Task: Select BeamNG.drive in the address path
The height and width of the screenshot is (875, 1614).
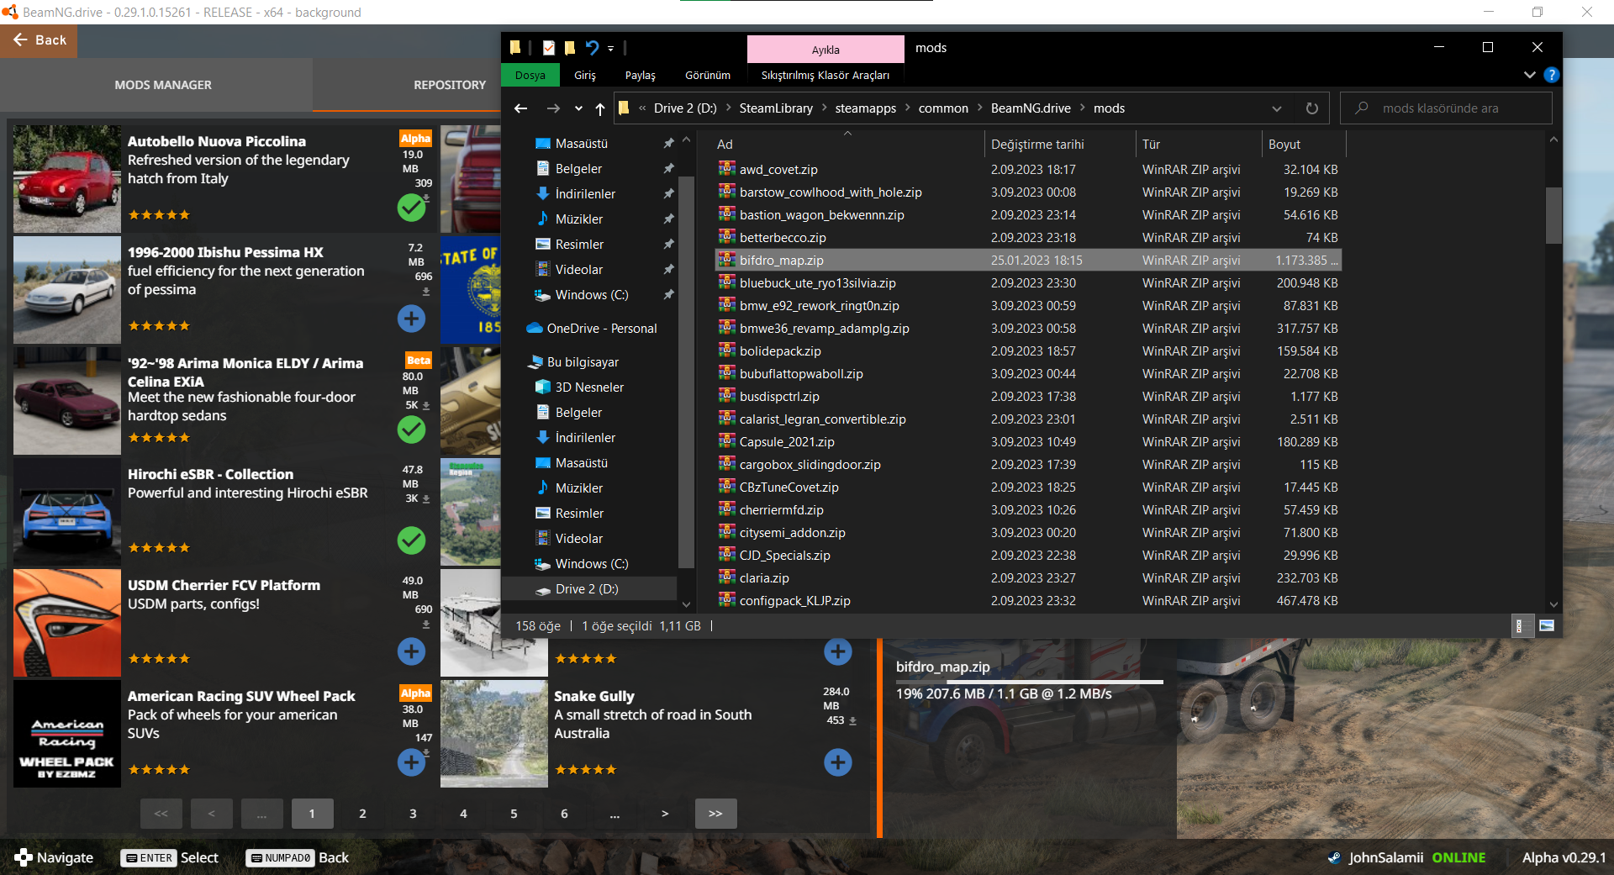Action: [1031, 108]
